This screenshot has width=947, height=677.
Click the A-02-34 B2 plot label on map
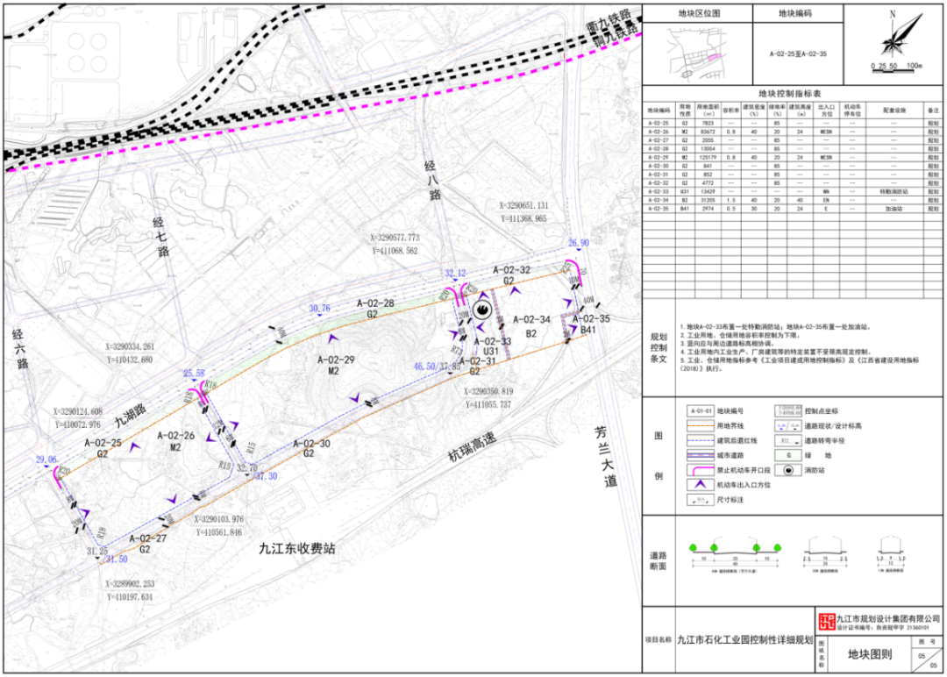pyautogui.click(x=531, y=326)
